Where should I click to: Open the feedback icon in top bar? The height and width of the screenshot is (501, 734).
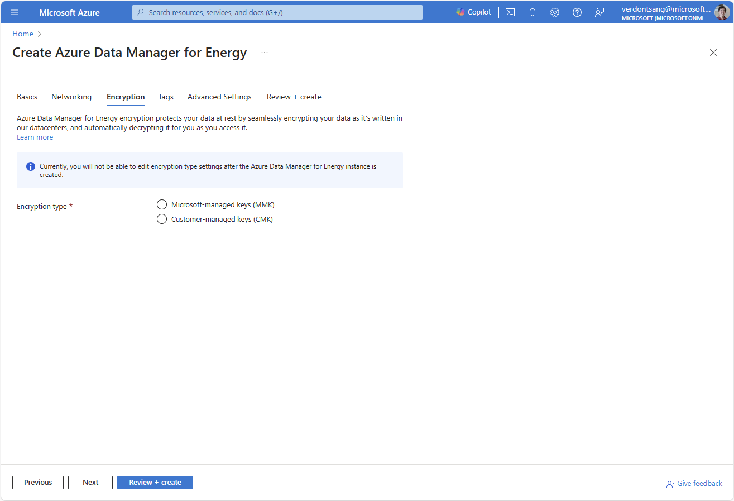tap(599, 12)
